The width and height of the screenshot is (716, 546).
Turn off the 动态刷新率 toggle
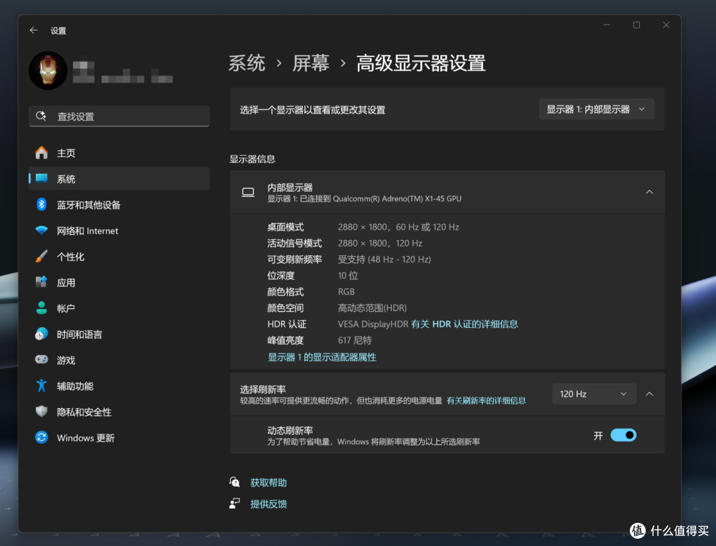click(623, 435)
